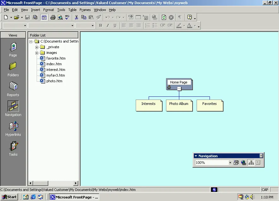
Task: Click the Refresh toolbar icon
Action: click(x=164, y=17)
